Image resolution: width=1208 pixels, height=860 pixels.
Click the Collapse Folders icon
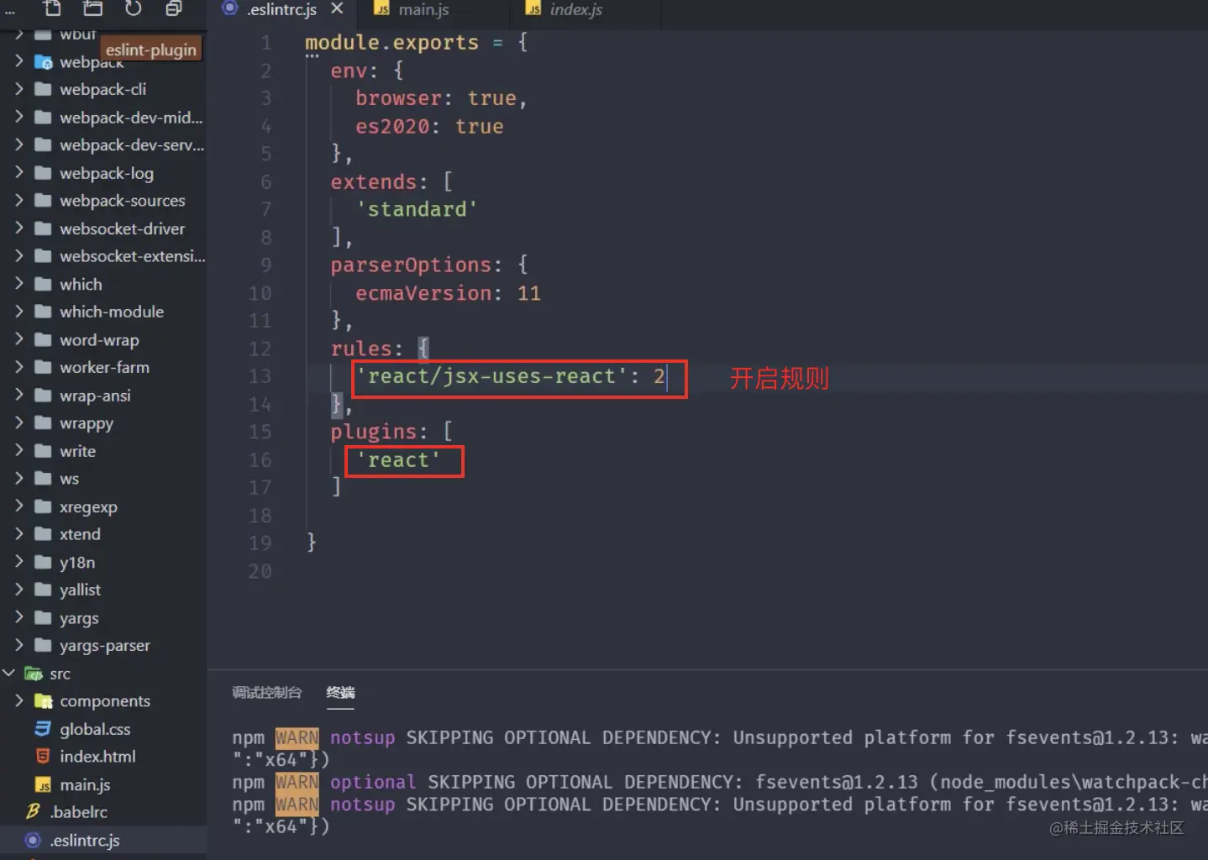pyautogui.click(x=173, y=8)
